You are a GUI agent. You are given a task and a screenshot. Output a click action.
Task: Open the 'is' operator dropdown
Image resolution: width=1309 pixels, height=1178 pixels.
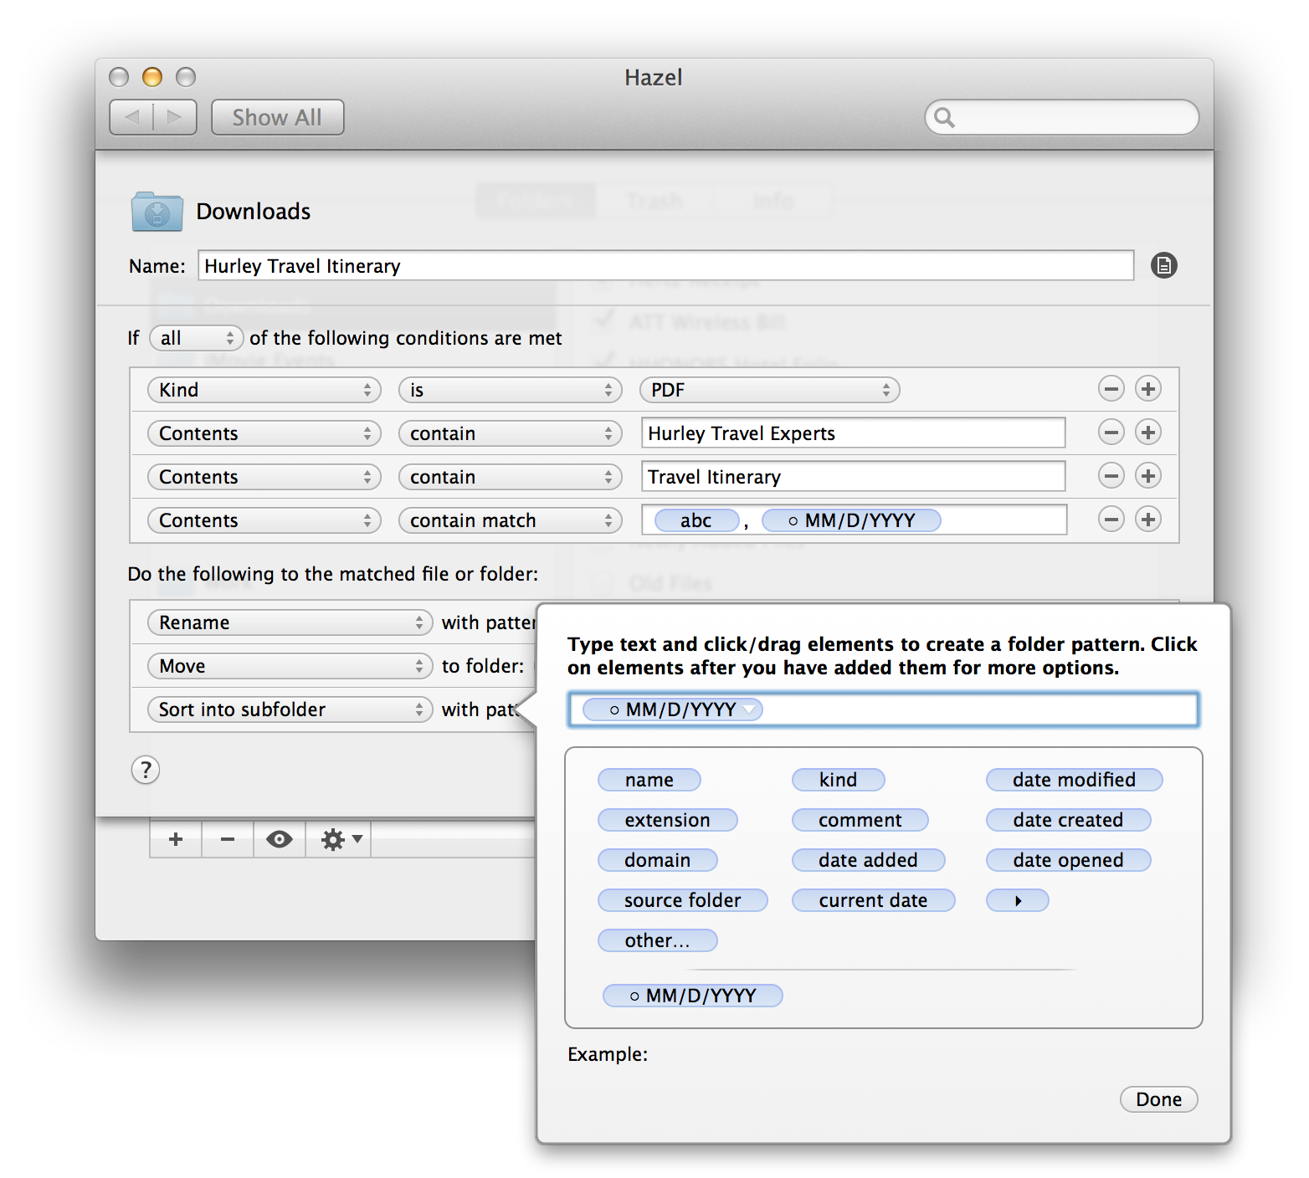click(510, 390)
